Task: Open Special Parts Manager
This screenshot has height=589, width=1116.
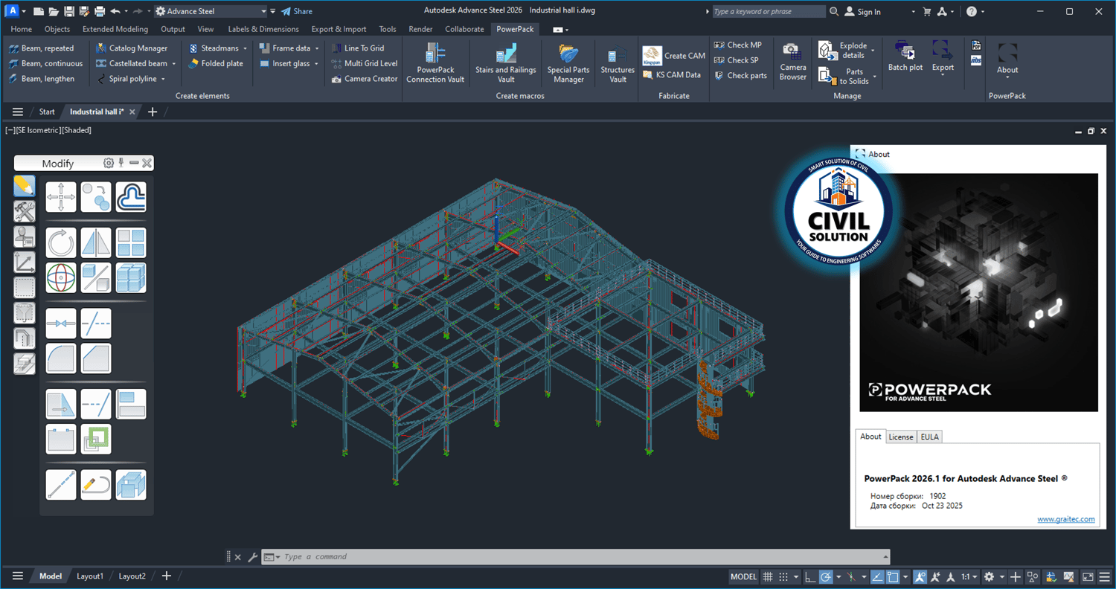Action: coord(568,62)
